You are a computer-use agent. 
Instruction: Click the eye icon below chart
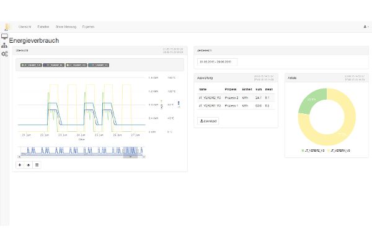tap(29, 165)
